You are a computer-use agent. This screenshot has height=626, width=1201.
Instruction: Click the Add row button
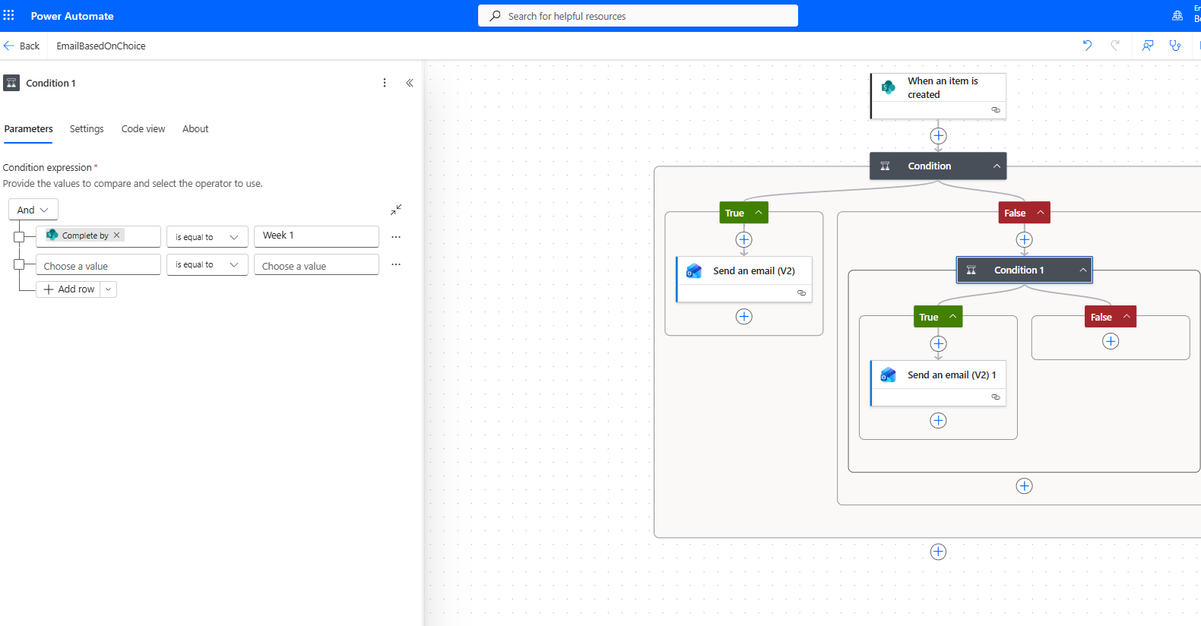pos(69,289)
